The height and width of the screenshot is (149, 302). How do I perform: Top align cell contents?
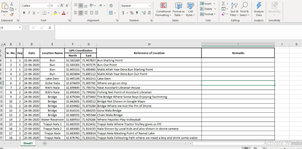point(76,6)
